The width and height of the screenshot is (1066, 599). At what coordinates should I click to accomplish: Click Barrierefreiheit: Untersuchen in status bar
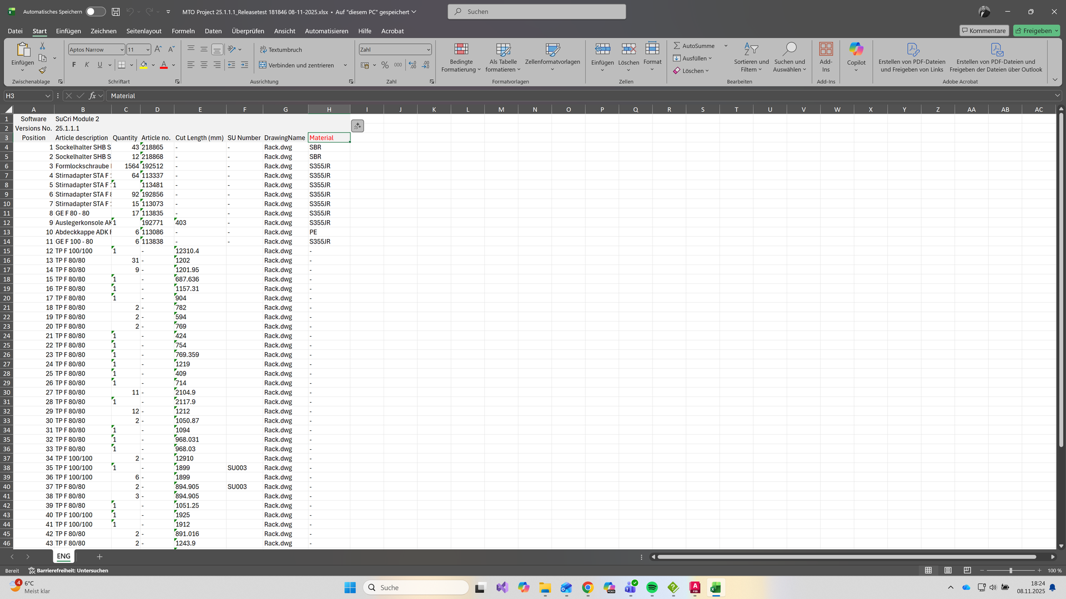tap(68, 570)
